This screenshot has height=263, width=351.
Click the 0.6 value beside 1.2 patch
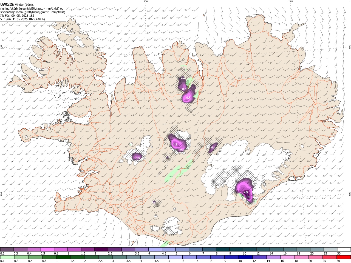coord(182,150)
